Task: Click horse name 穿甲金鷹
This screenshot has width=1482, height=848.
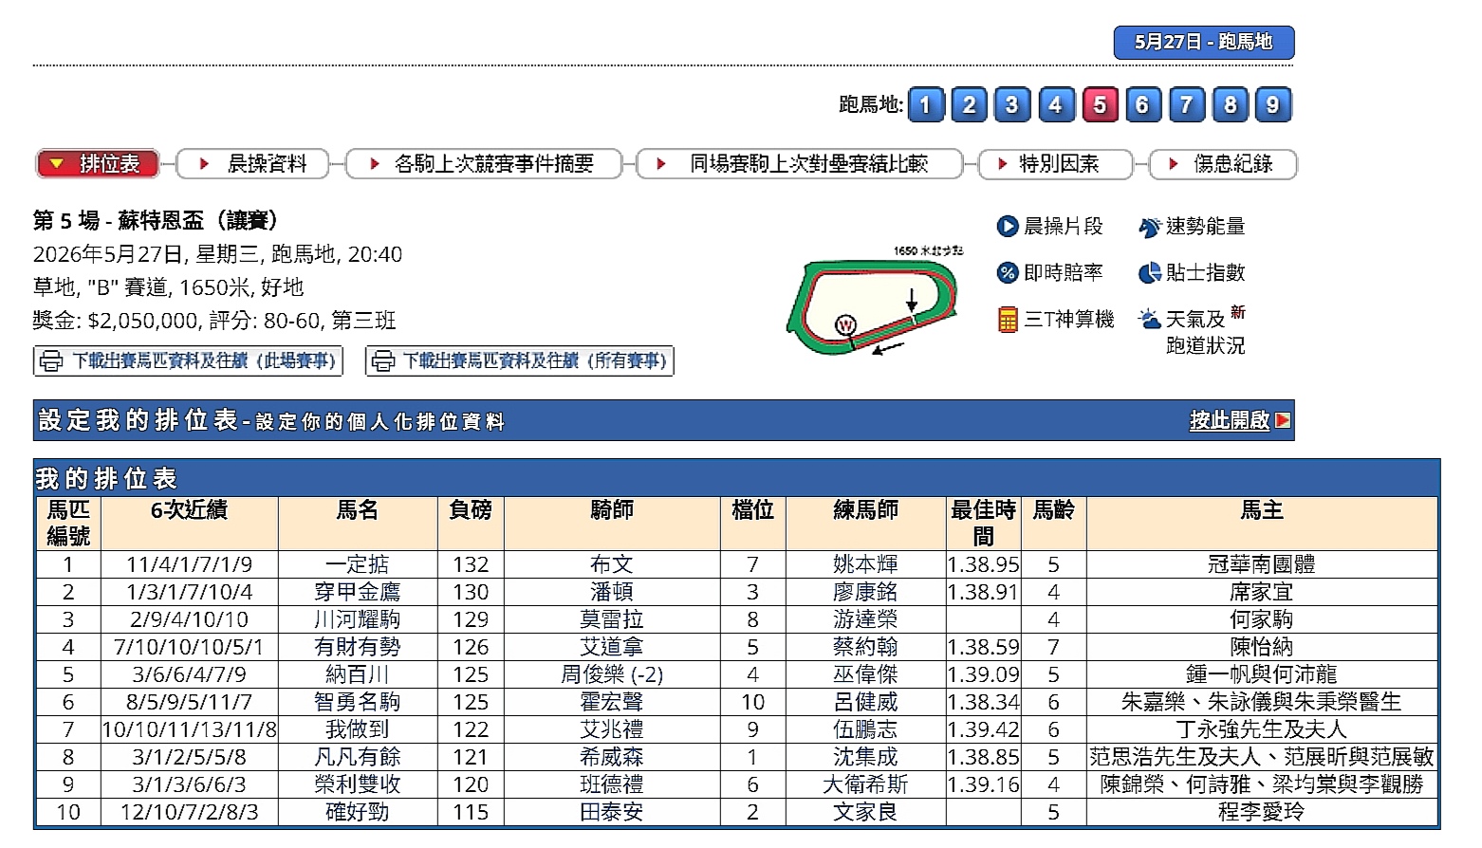Action: point(358,592)
